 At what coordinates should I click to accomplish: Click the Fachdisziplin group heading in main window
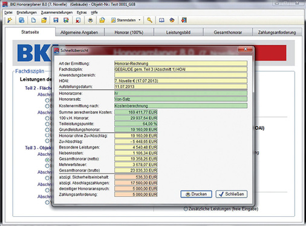click(30, 71)
